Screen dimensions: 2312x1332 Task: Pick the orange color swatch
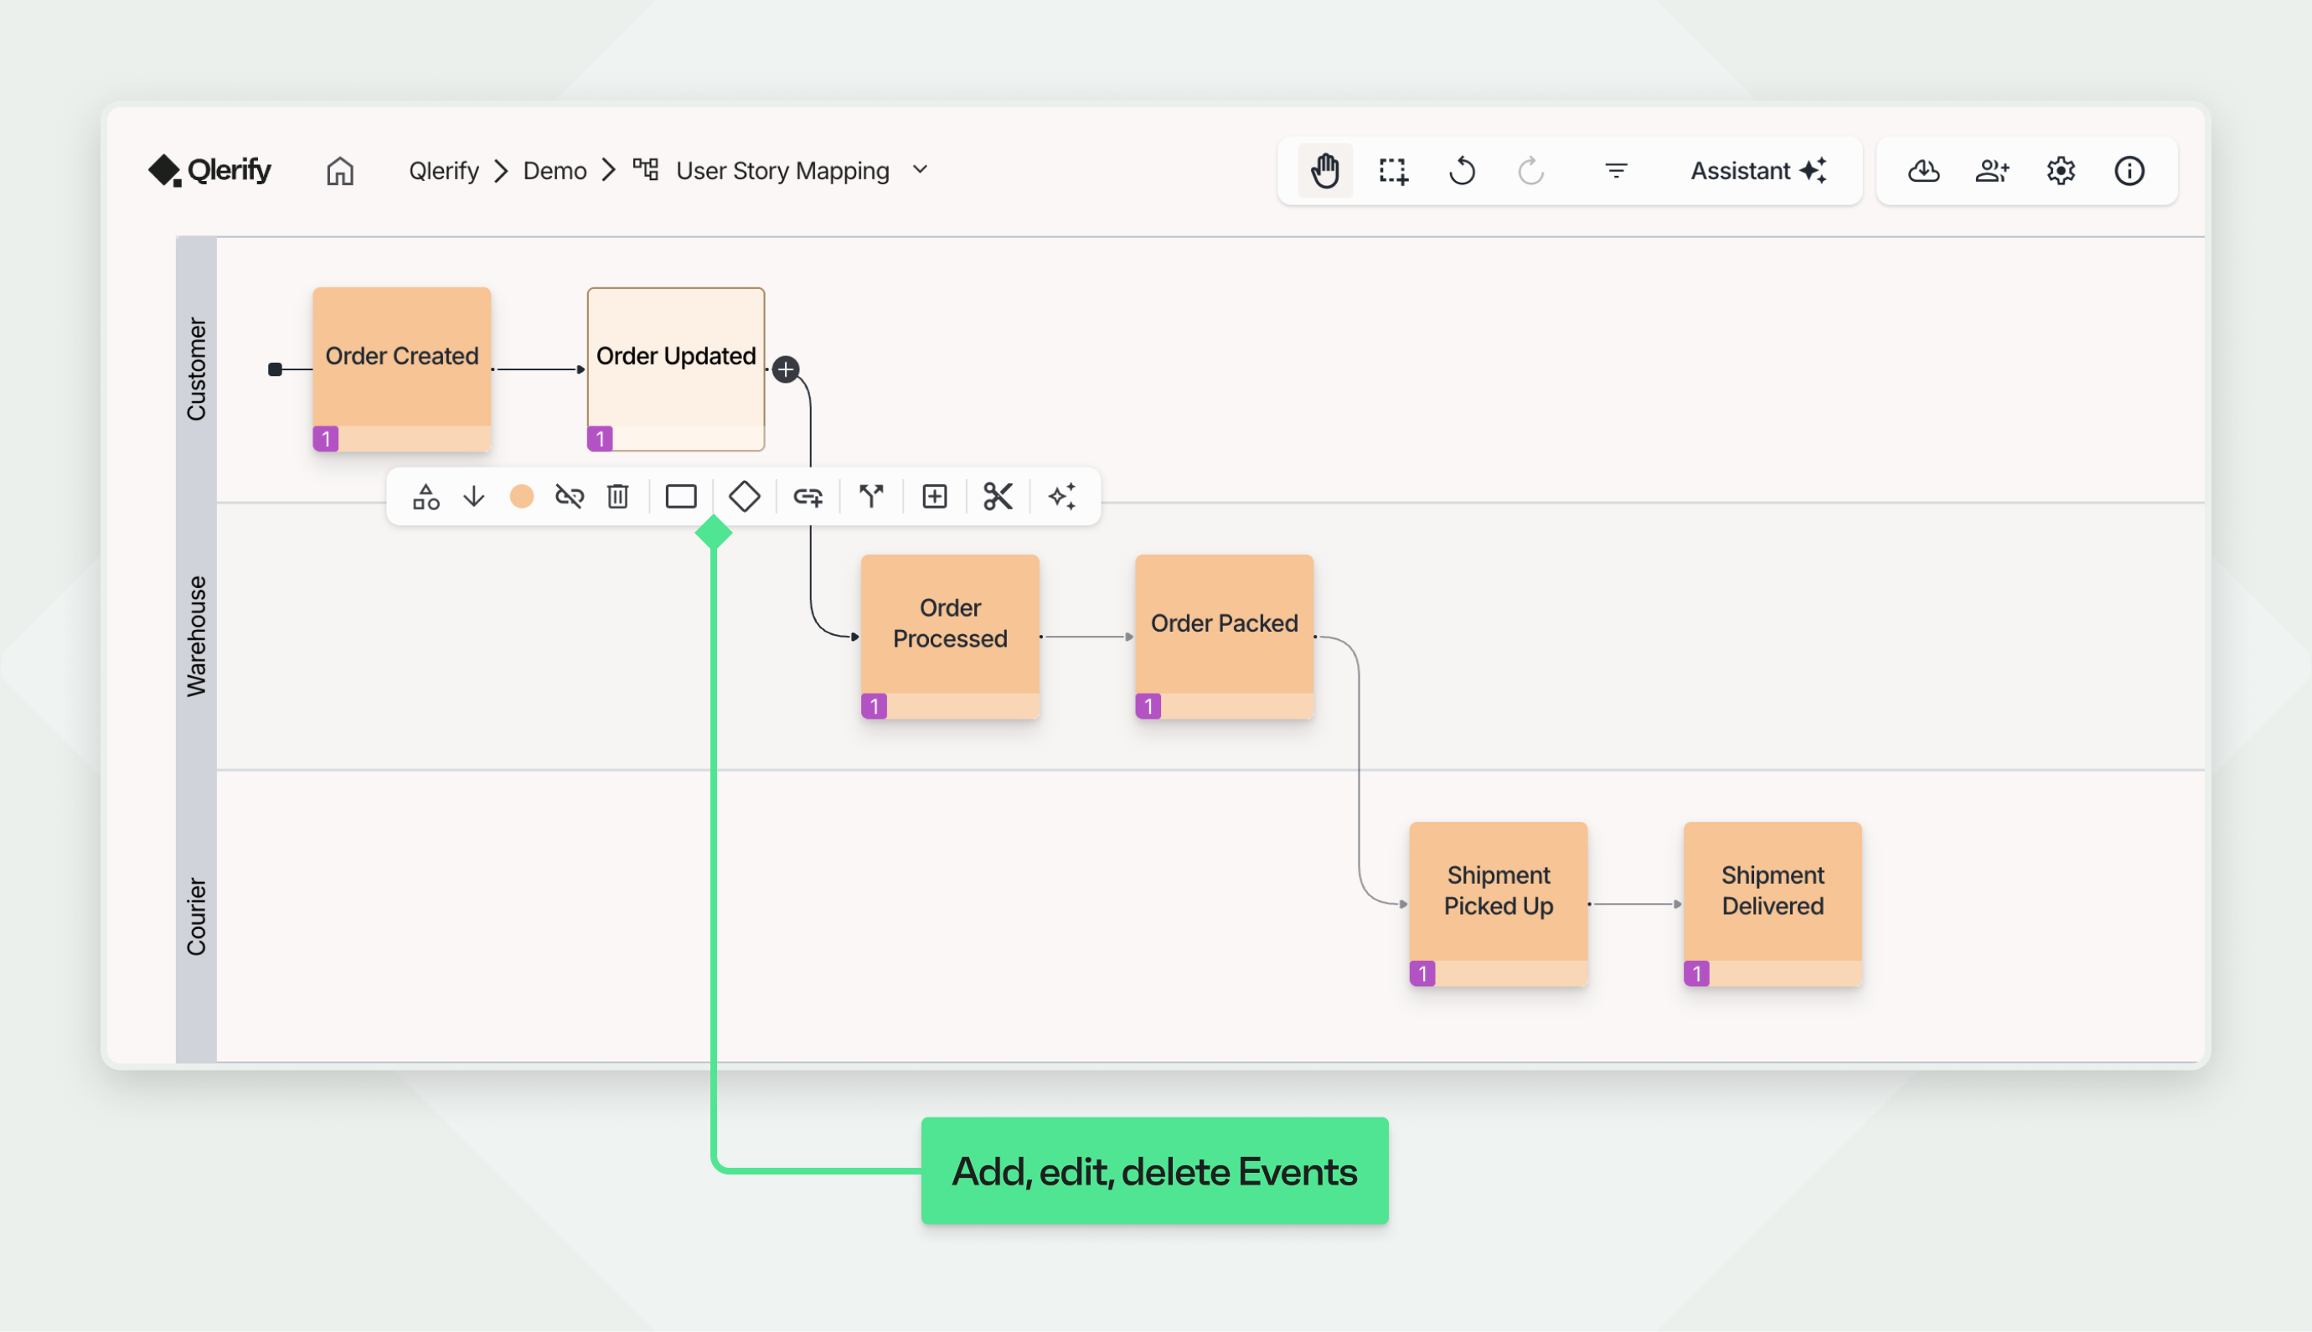point(521,497)
